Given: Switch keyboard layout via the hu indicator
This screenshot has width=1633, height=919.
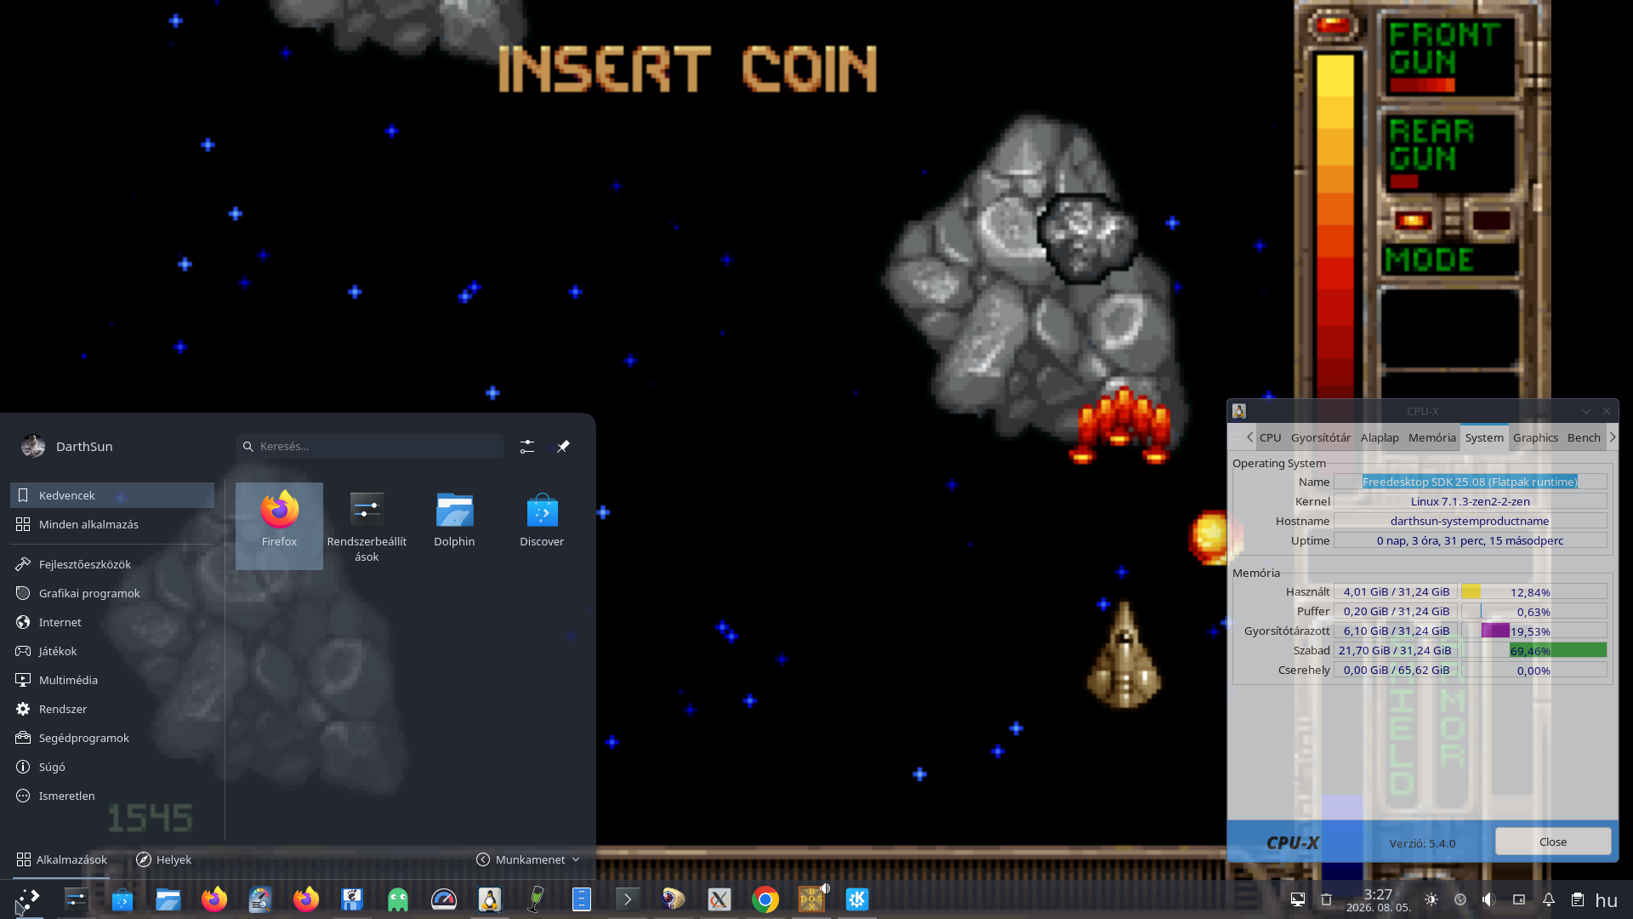Looking at the screenshot, I should pyautogui.click(x=1607, y=900).
